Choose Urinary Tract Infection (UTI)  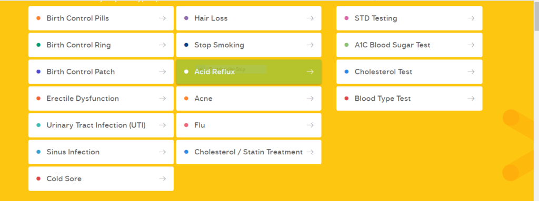(101, 125)
